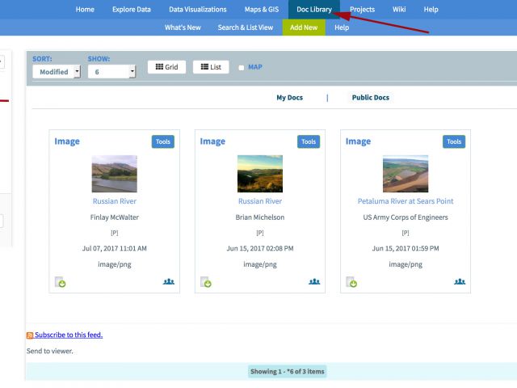517x388 pixels.
Task: Open Petaluma River at Sears Point thumbnail
Action: click(x=406, y=174)
